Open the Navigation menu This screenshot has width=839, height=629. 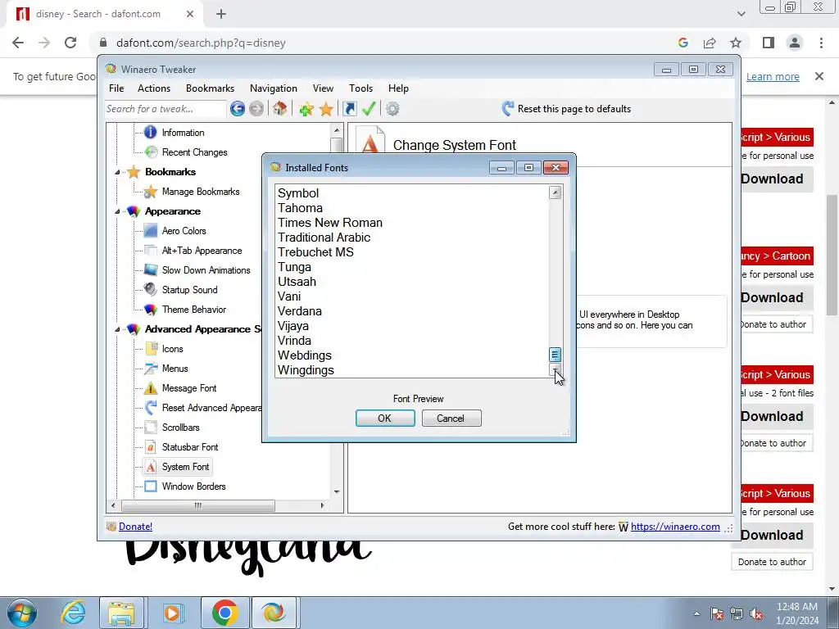click(274, 88)
